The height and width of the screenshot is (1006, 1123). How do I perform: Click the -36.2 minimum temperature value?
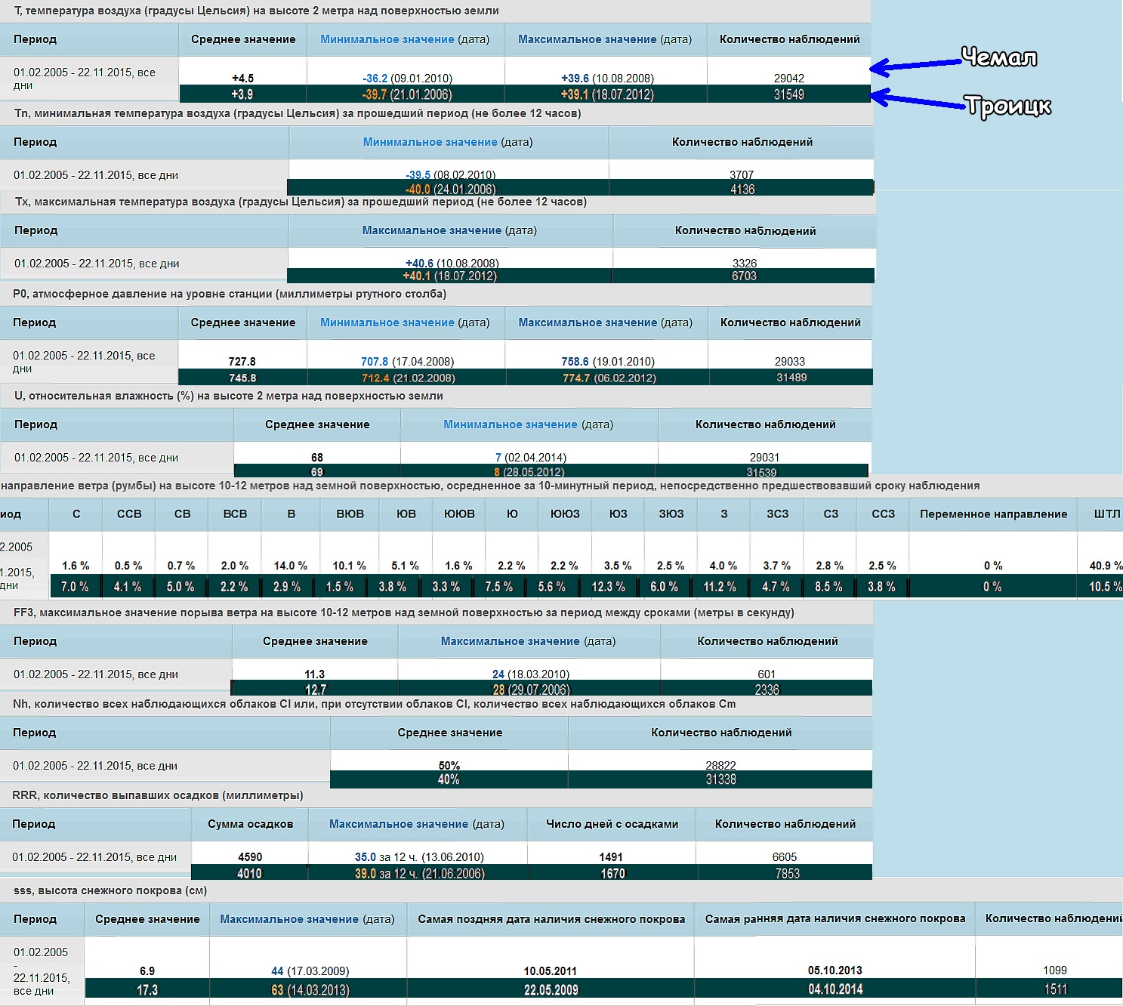coord(375,79)
